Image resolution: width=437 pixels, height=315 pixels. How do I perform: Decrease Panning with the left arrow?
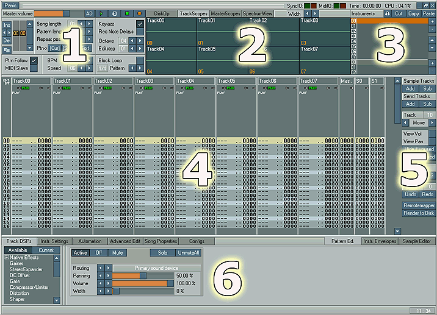[x=101, y=276]
